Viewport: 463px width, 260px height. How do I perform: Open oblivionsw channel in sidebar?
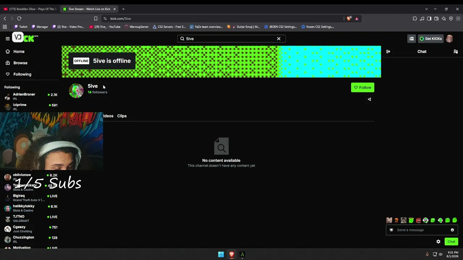(31, 177)
